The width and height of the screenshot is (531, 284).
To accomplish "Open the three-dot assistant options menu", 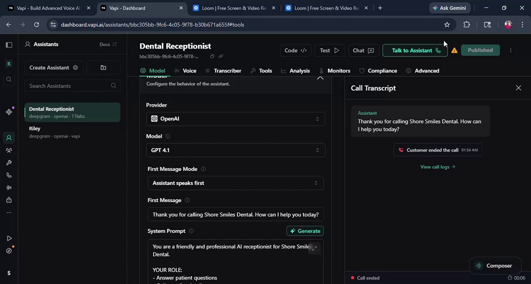I will pos(511,51).
